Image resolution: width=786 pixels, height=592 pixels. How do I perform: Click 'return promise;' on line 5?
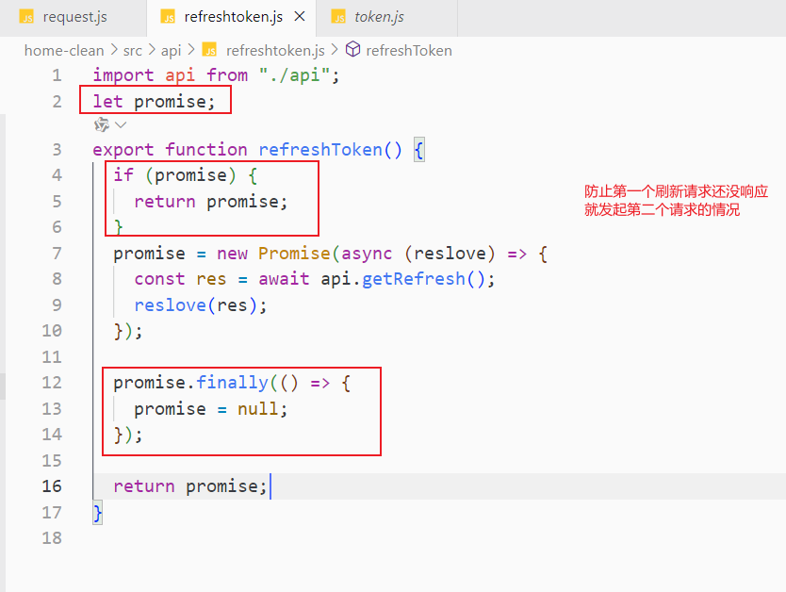point(211,202)
